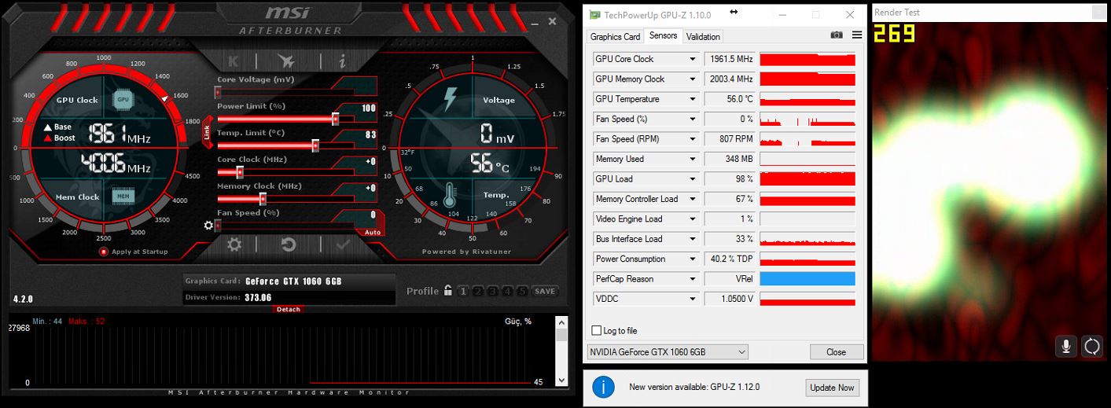
Task: Open the GPU-Z hamburger menu icon
Action: pos(857,35)
